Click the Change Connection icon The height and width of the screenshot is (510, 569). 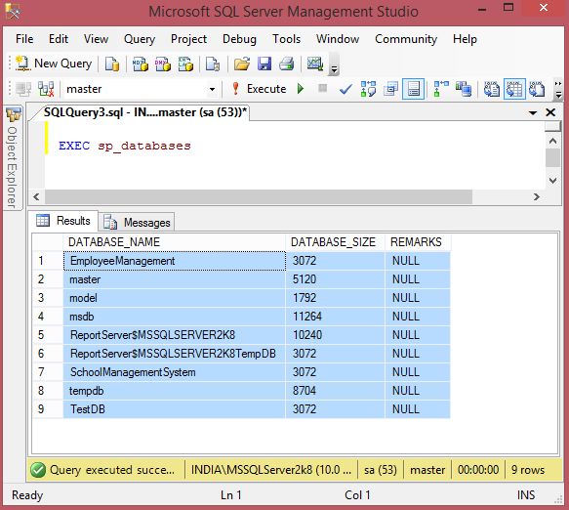[46, 89]
